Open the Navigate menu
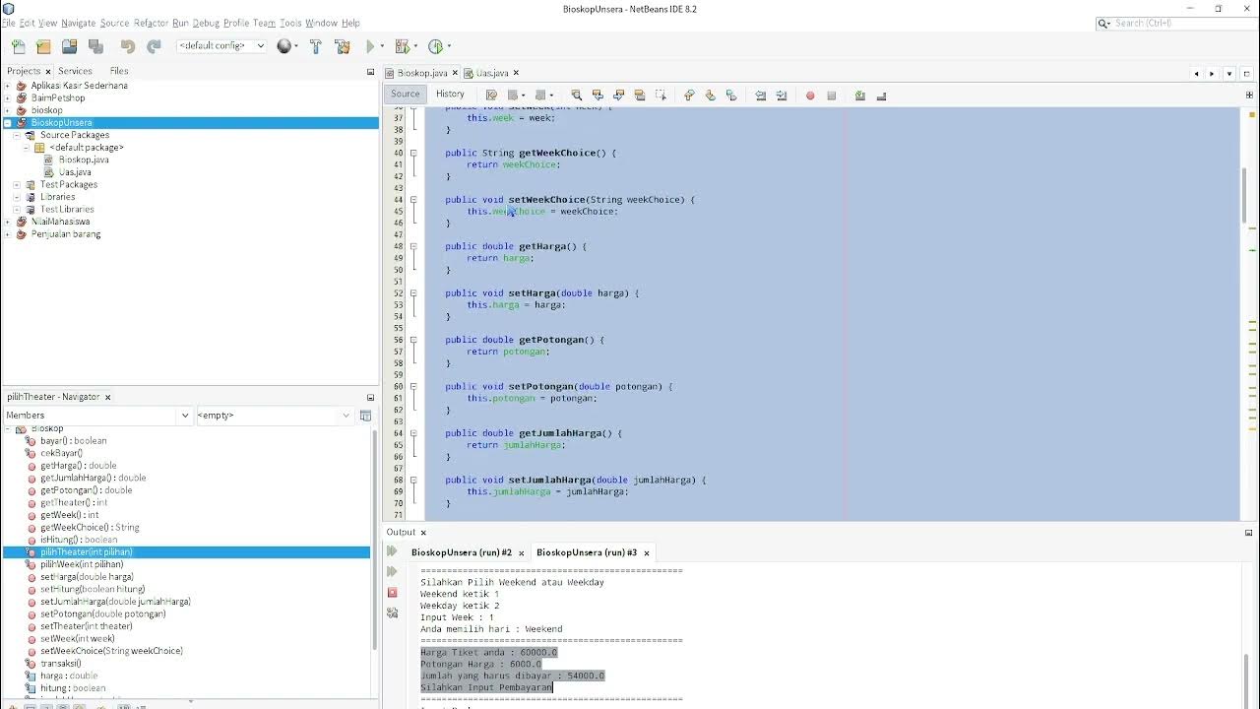This screenshot has width=1260, height=709. (x=78, y=23)
